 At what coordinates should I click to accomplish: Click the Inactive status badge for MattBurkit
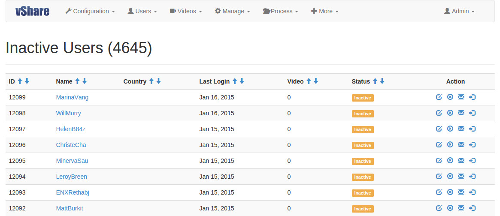(x=363, y=209)
